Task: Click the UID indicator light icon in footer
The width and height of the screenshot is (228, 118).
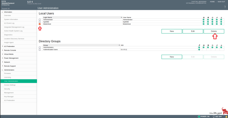Action: coord(213,117)
